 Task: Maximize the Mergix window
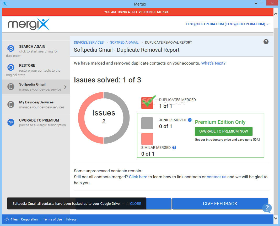[263, 3]
